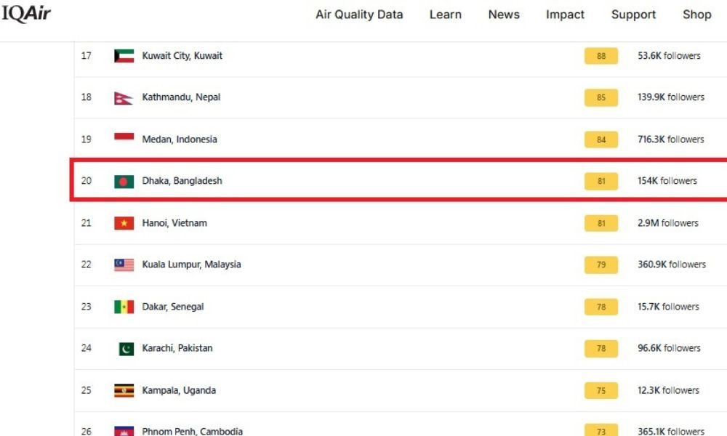Click the Indonesia flag icon
The image size is (727, 436).
124,140
